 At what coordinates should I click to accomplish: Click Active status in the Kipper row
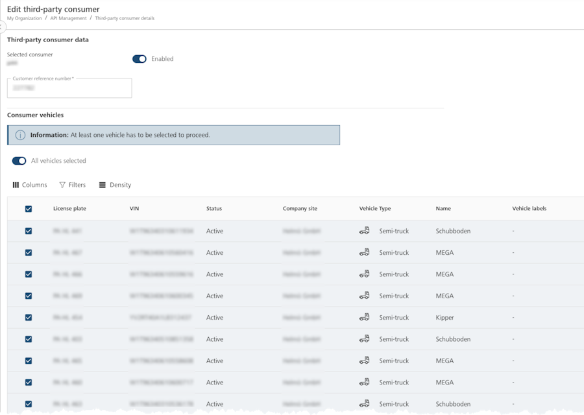pyautogui.click(x=215, y=318)
